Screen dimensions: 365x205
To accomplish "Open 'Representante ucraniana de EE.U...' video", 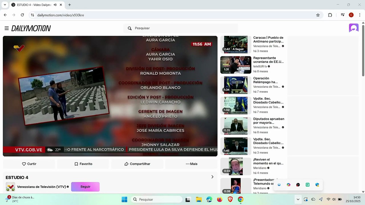I will click(236, 65).
